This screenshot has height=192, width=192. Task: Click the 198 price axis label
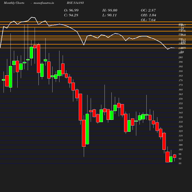pyautogui.click(x=180, y=62)
